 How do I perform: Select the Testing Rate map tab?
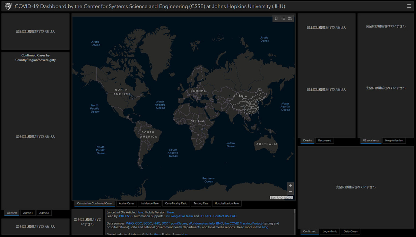point(201,203)
